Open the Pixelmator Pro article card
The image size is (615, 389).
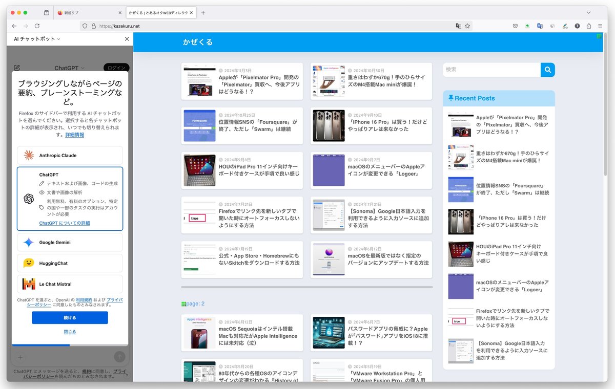coord(242,81)
